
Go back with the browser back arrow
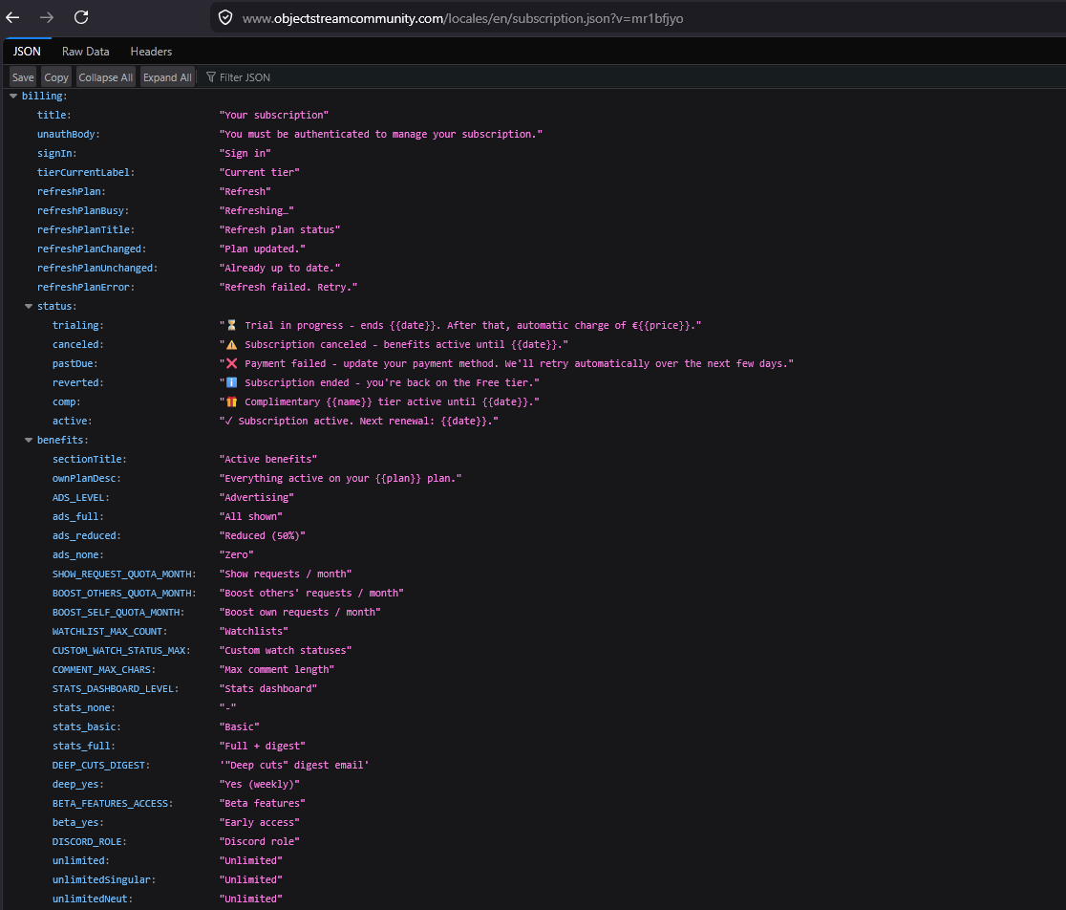12,17
